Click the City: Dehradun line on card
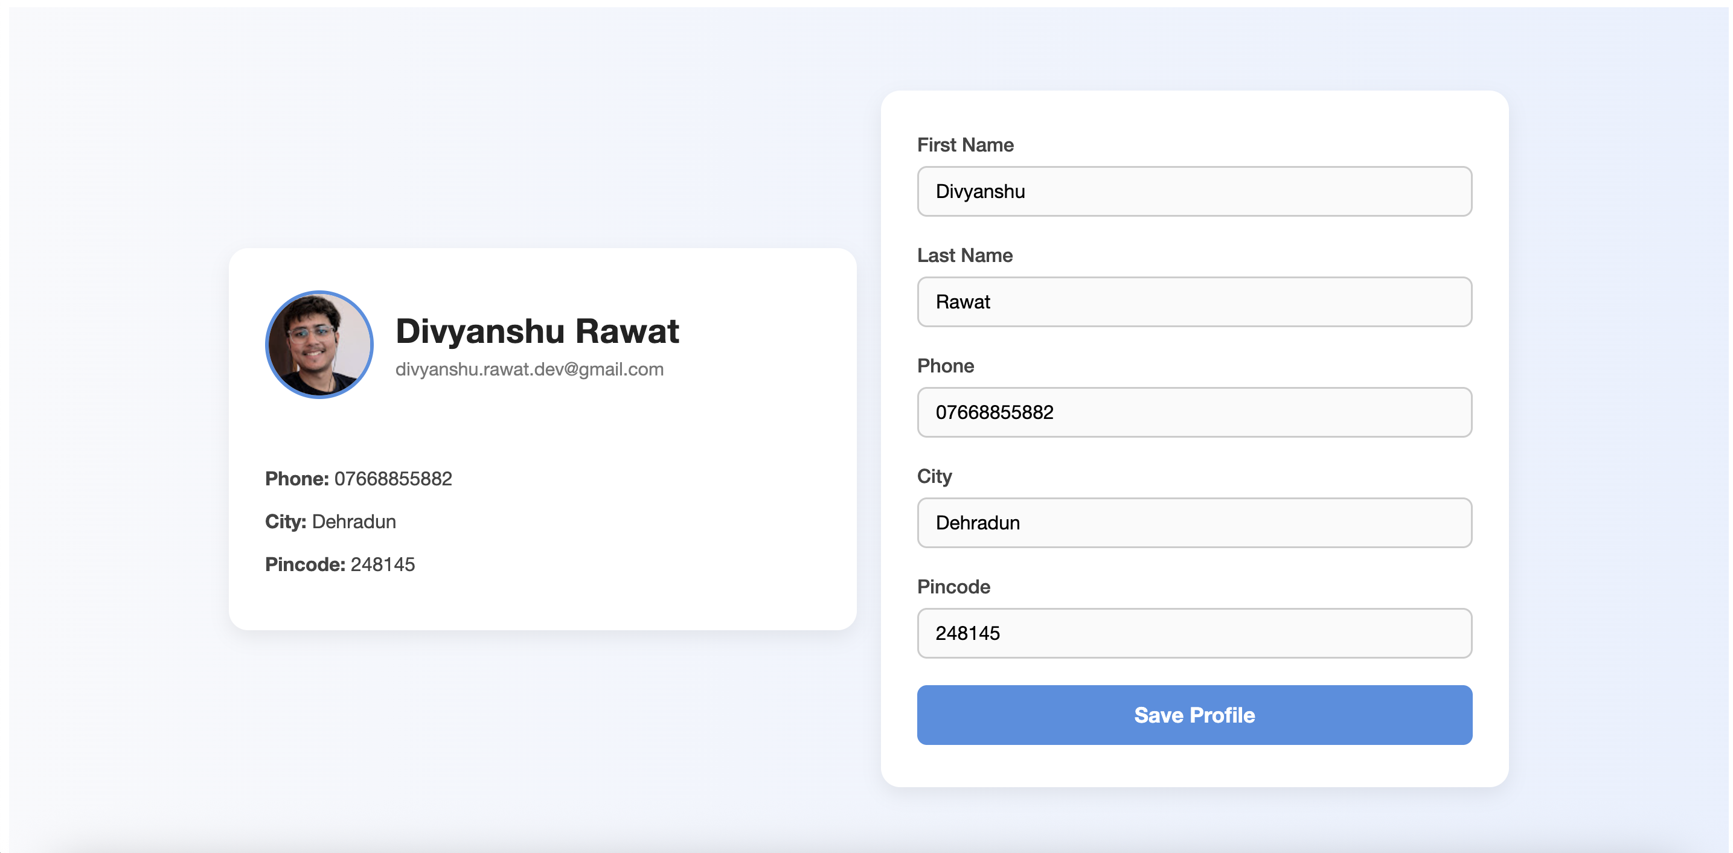1733x853 pixels. click(x=330, y=522)
